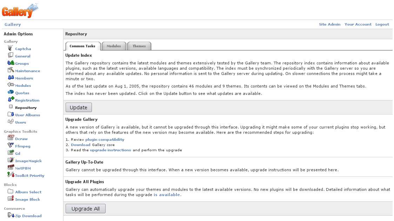
Task: Click the Captcha feather icon
Action: (10, 48)
